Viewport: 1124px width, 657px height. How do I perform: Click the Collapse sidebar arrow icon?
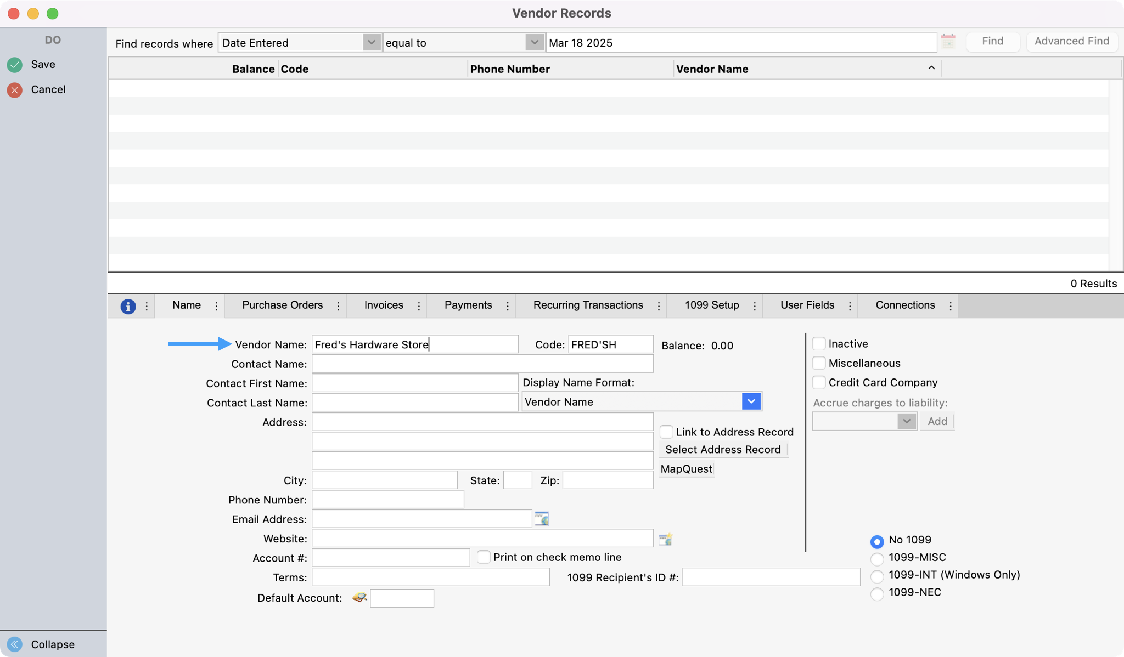coord(15,644)
